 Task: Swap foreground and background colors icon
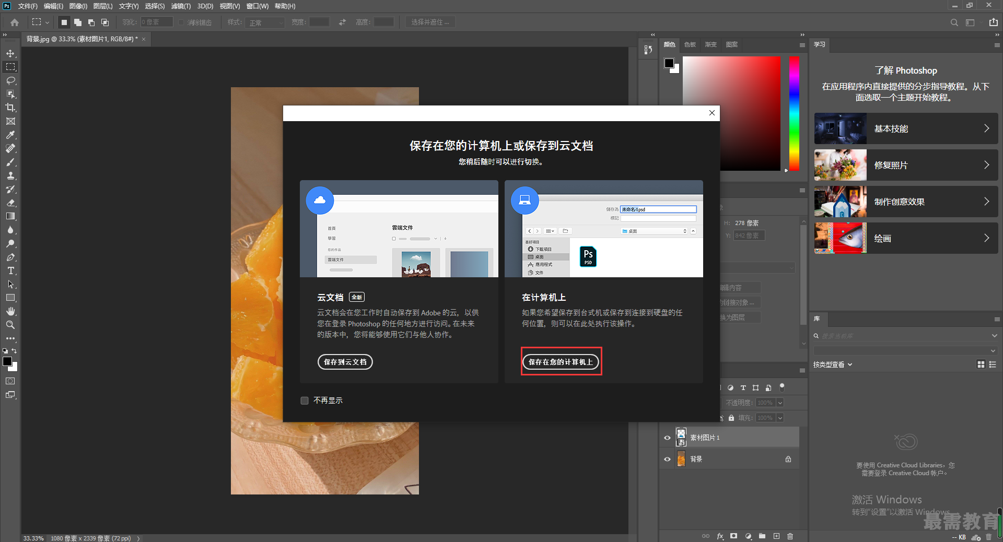[14, 351]
